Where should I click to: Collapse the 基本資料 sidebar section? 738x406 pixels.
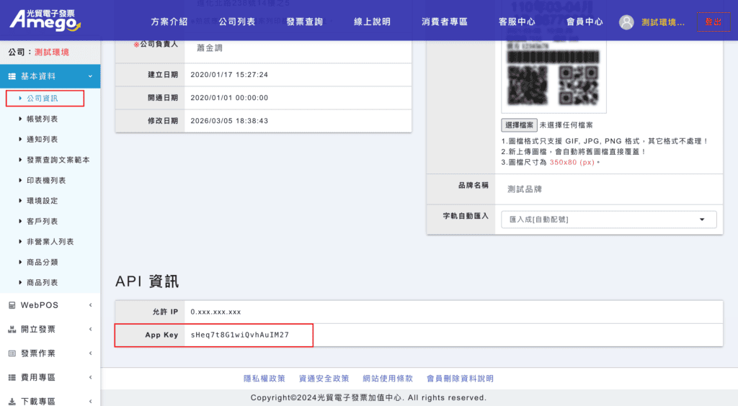90,76
